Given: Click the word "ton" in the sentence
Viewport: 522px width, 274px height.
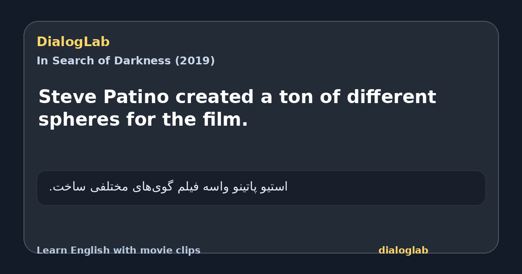Looking at the screenshot, I should [295, 97].
